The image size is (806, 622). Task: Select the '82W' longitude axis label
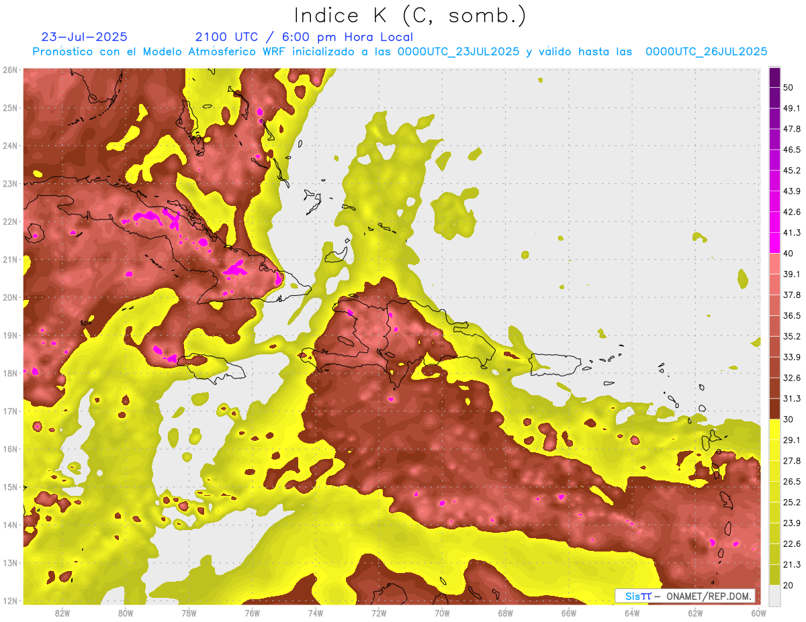[62, 613]
